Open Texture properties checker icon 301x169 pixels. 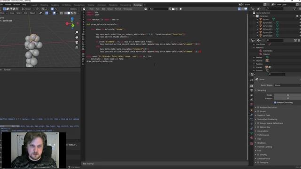pos(252,144)
